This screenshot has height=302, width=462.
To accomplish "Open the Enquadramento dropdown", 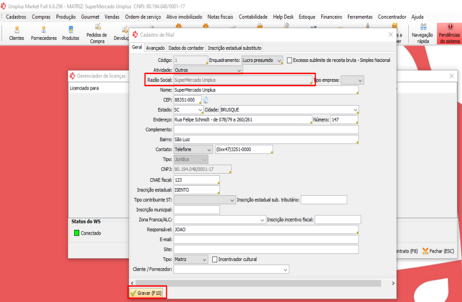I will coord(262,60).
